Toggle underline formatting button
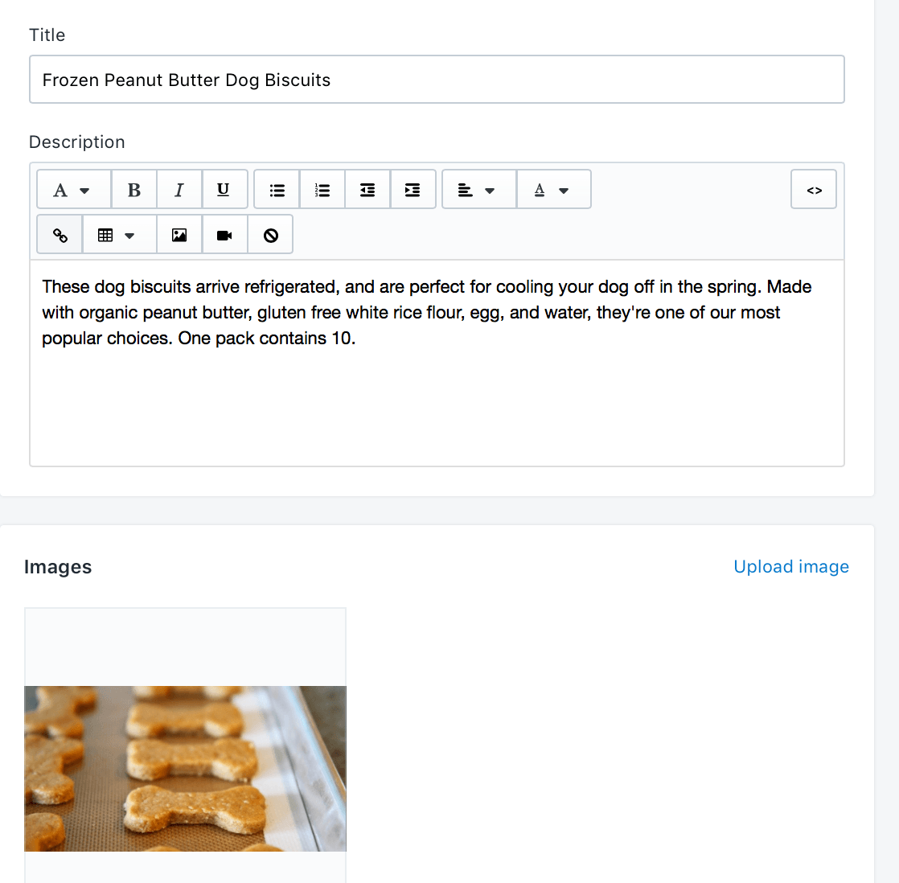Image resolution: width=899 pixels, height=883 pixels. click(224, 189)
